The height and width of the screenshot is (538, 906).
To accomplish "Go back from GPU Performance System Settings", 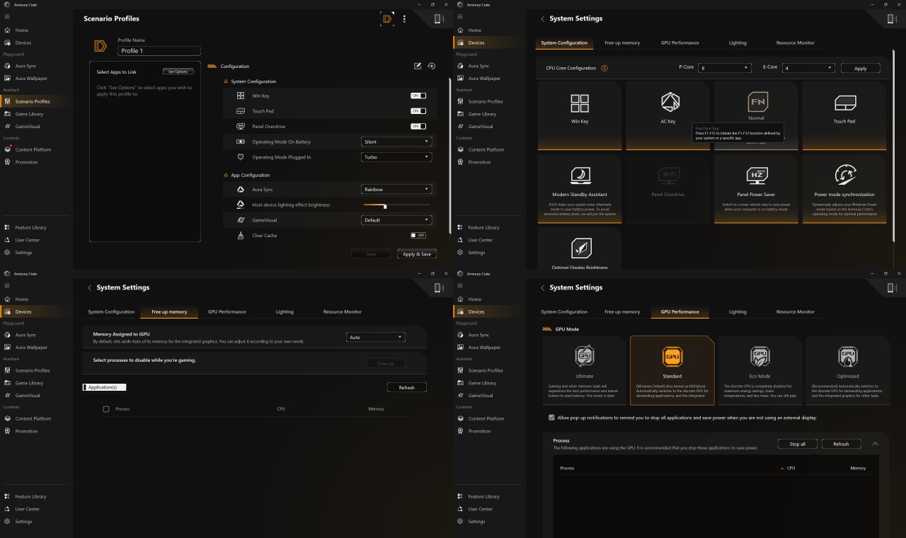I will [x=542, y=288].
